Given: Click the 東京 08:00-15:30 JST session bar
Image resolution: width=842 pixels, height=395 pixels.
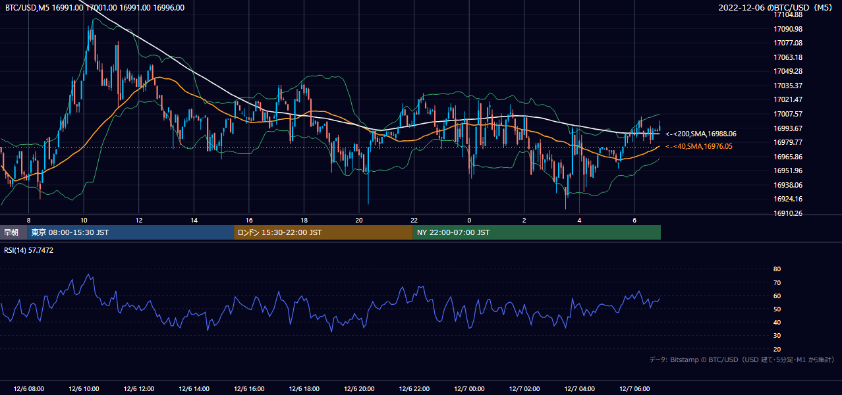Looking at the screenshot, I should [x=130, y=232].
